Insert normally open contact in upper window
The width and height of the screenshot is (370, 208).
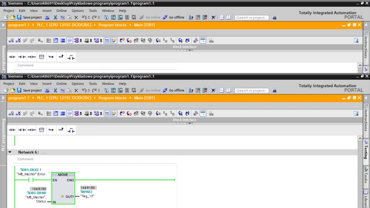pos(12,57)
